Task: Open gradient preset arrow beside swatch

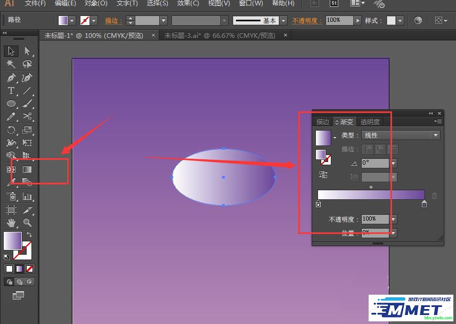Action: tap(335, 137)
